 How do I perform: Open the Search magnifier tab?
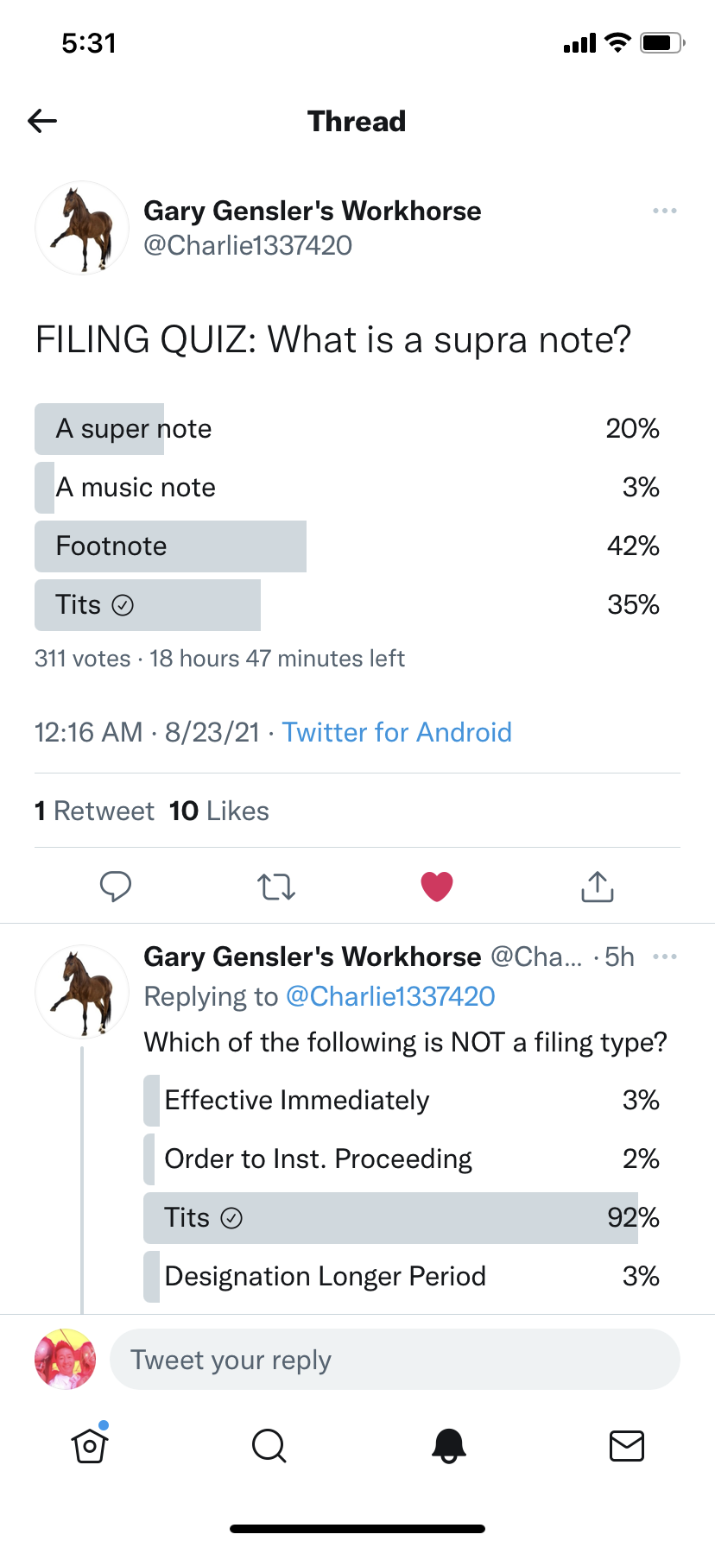point(269,1445)
